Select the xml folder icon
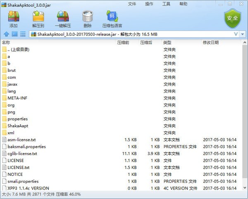This screenshot has height=199, width=248. pos(5,133)
